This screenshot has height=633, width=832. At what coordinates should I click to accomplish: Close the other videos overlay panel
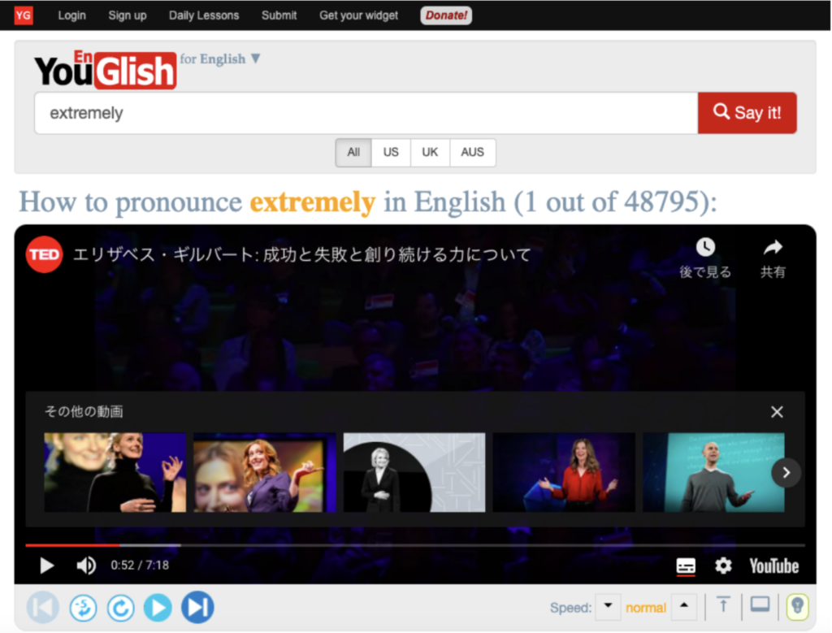[x=777, y=412]
